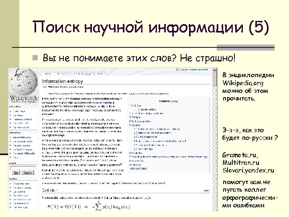The height and width of the screenshot is (217, 289).
Task: Open the Main Page sidebar link
Action: (x=19, y=111)
